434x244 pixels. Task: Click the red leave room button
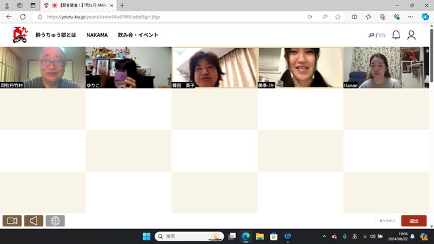click(x=414, y=221)
